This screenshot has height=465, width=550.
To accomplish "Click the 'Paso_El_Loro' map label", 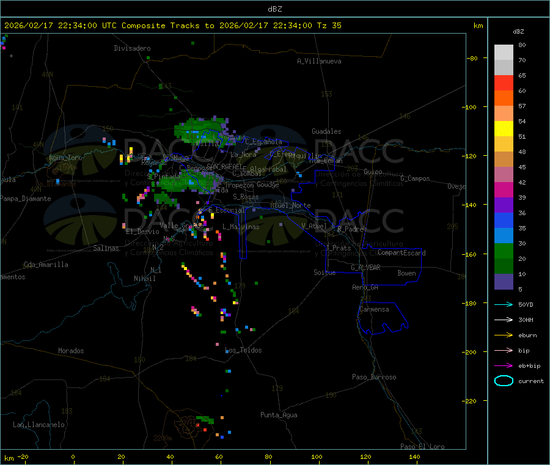I will (423, 447).
